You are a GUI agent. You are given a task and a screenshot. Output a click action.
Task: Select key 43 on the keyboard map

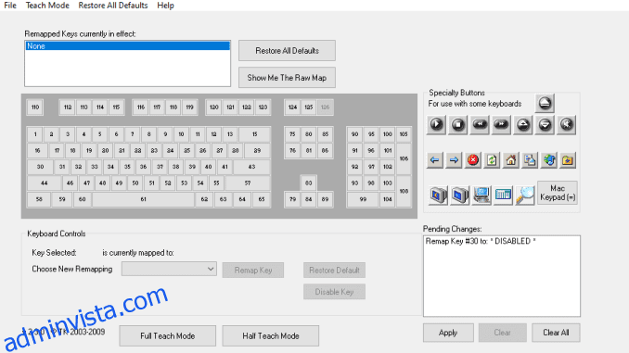[251, 167]
